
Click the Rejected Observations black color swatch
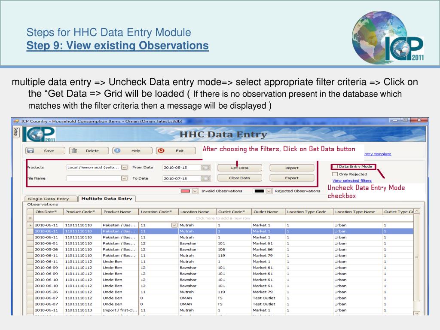click(259, 191)
